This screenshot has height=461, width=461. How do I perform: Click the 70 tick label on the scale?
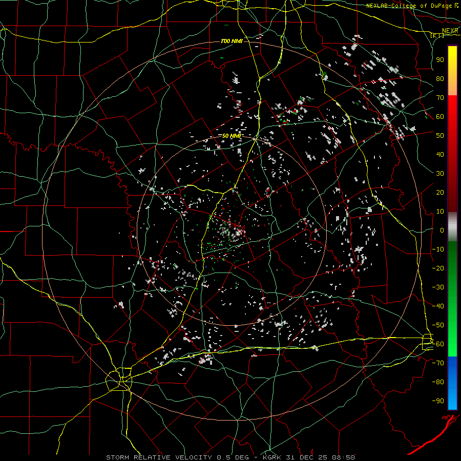(x=440, y=98)
